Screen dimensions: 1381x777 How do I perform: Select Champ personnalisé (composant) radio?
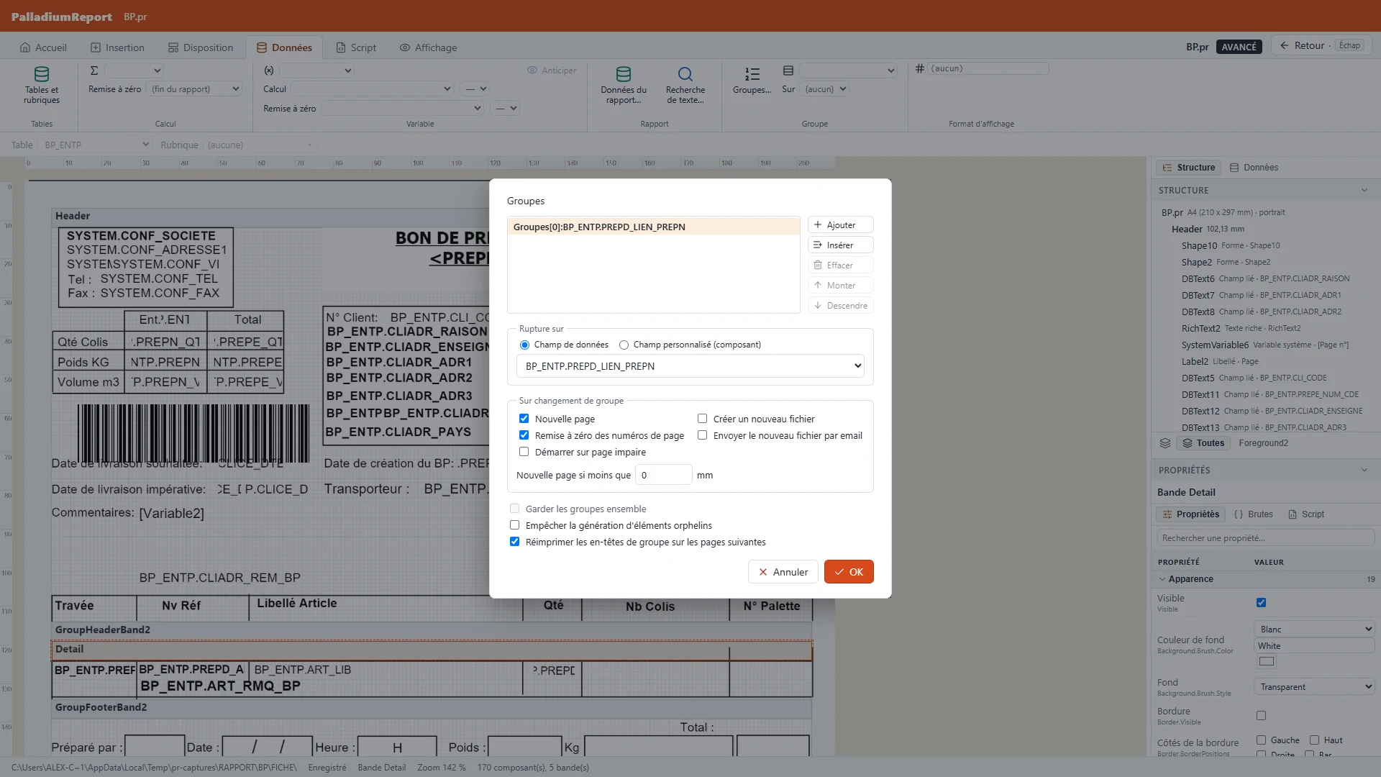coord(624,345)
